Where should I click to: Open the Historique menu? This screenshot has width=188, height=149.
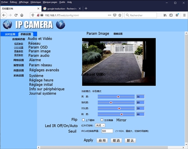tap(36, 2)
